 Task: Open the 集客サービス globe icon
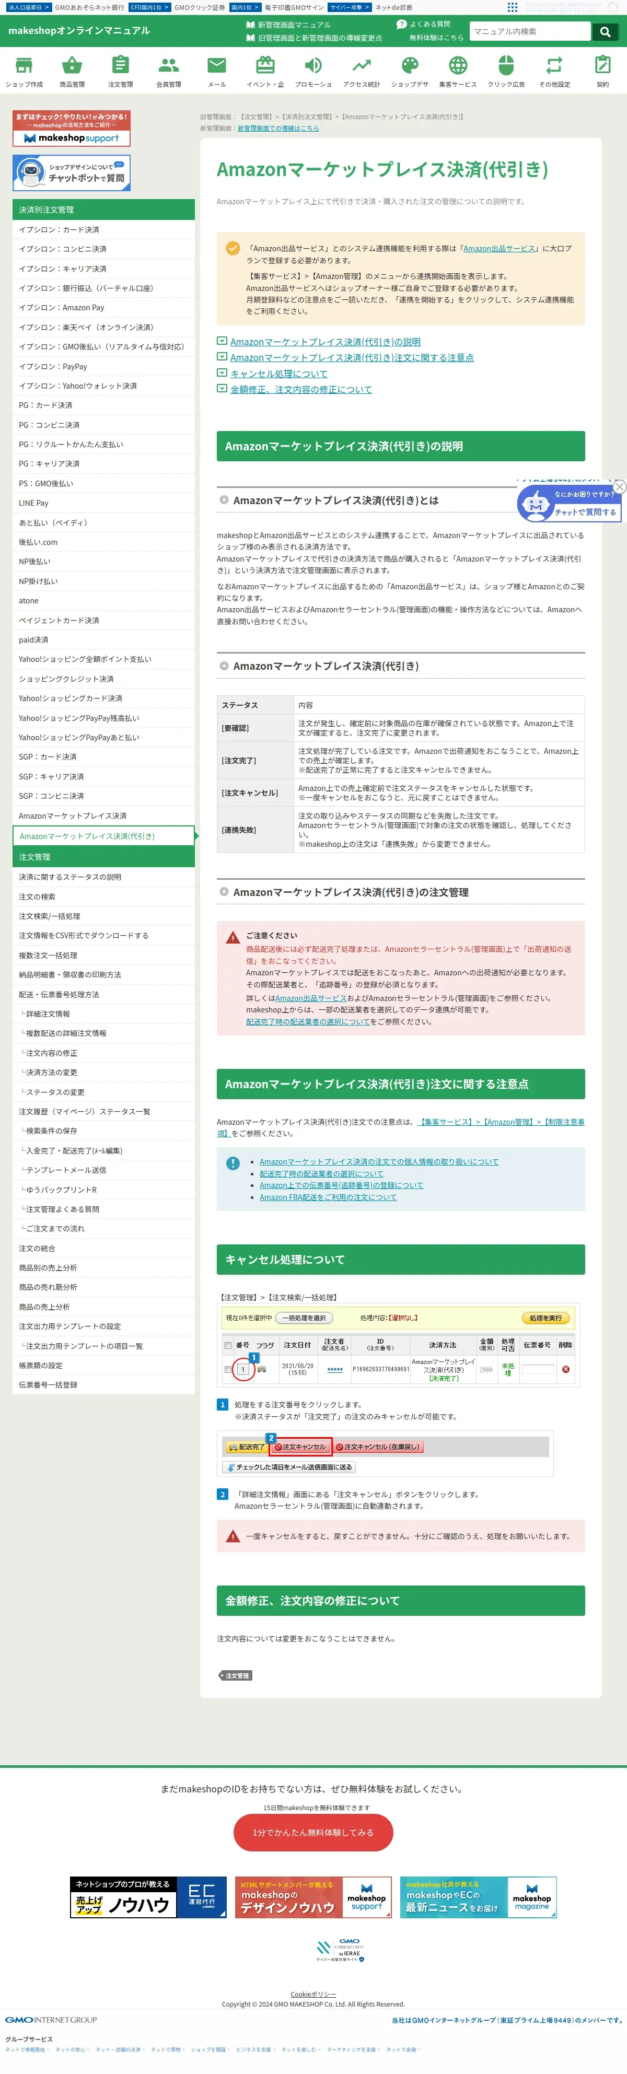[x=458, y=65]
